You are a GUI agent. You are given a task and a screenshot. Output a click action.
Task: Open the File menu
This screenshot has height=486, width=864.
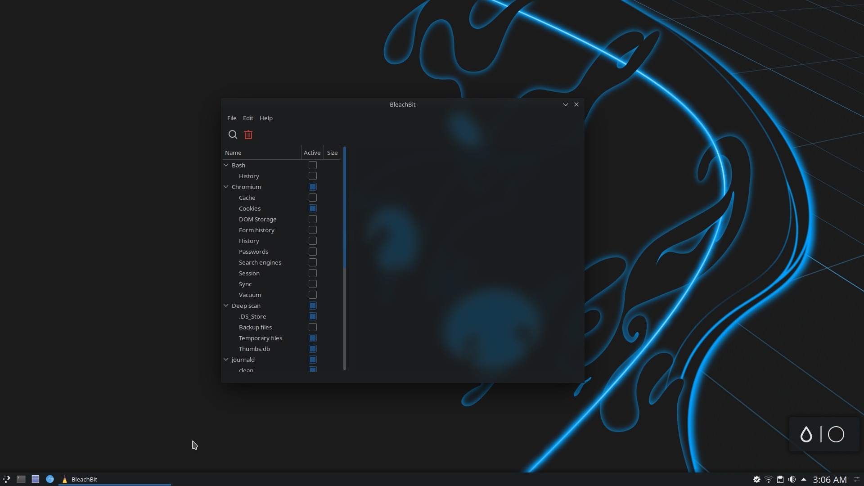pyautogui.click(x=232, y=118)
